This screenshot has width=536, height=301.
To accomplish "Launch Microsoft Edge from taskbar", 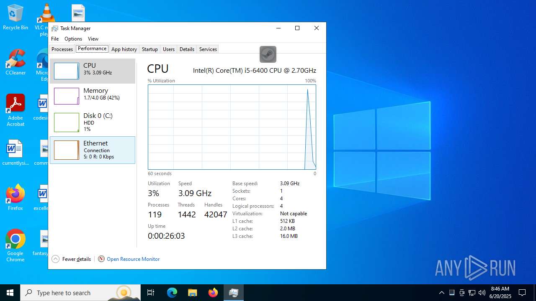I will (x=172, y=293).
